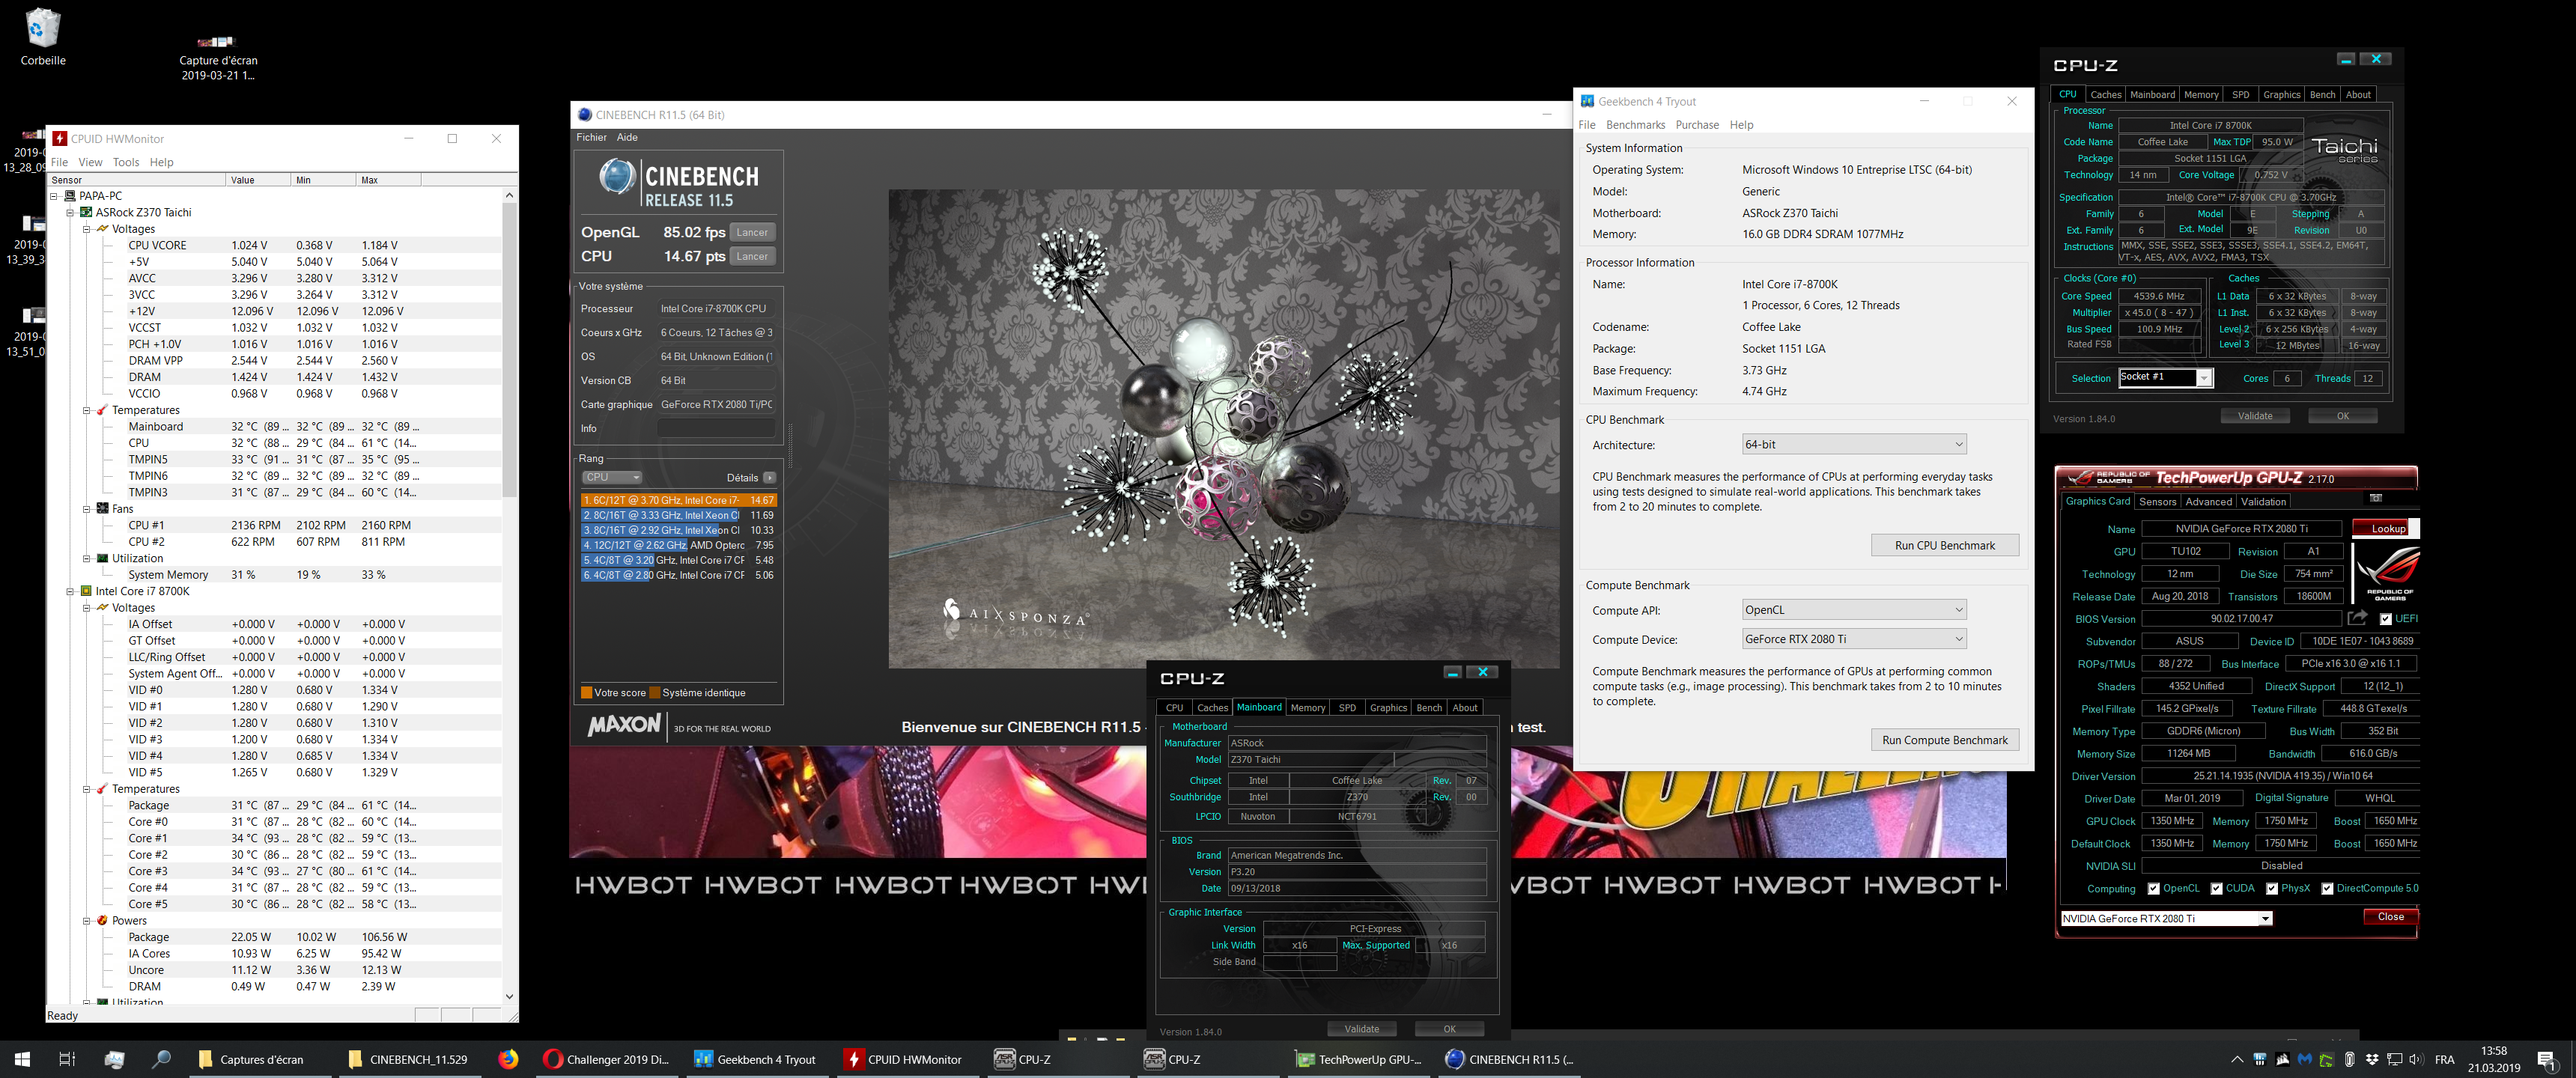Click the Corsair sail tray icon
Screen dimensions: 2576x1078
[x=2282, y=1059]
